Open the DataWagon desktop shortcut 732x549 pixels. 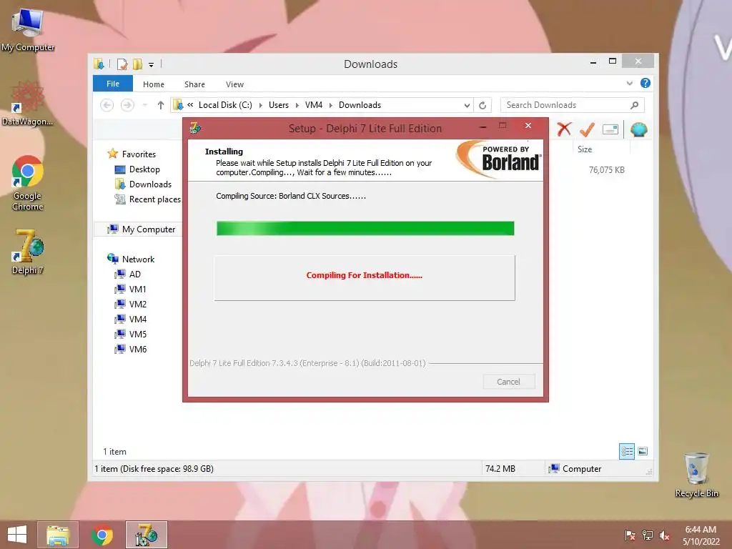(x=27, y=104)
